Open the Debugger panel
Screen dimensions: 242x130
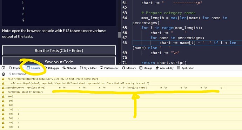pos(52,68)
